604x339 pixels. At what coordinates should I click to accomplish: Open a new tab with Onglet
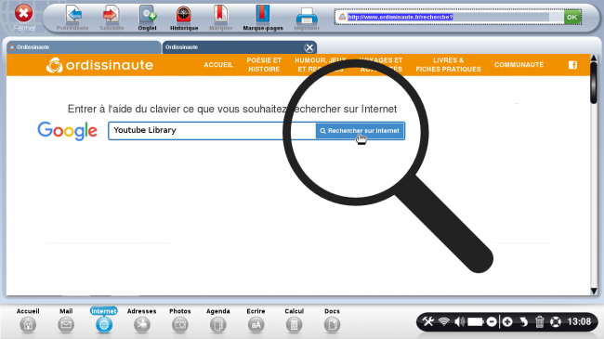click(x=148, y=18)
